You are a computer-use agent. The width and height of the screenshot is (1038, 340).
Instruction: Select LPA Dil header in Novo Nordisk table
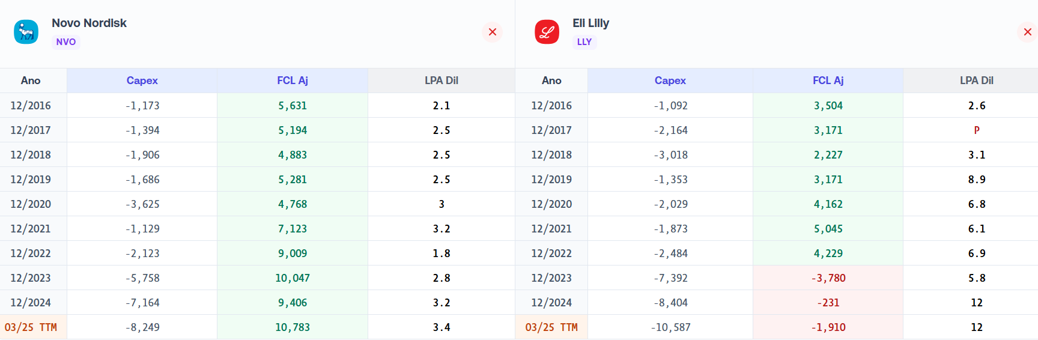(442, 80)
